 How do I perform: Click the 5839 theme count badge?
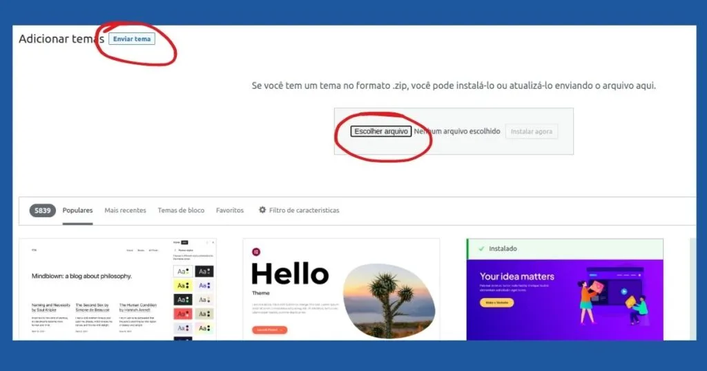(42, 210)
